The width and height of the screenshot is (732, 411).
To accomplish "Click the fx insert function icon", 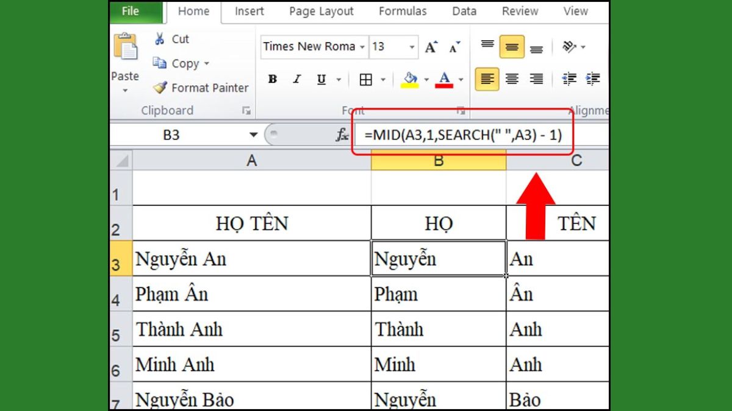I will coord(342,135).
